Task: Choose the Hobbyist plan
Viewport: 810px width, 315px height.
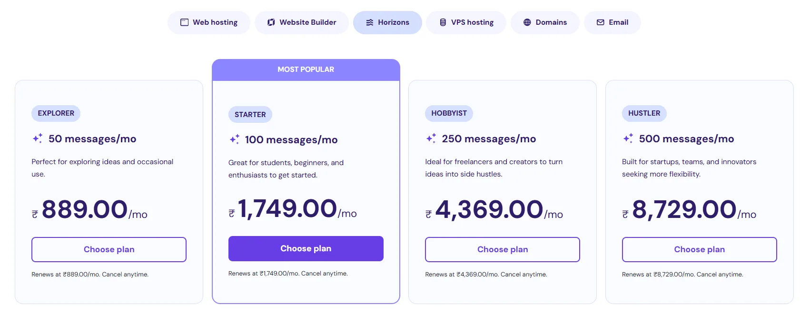Action: point(503,249)
